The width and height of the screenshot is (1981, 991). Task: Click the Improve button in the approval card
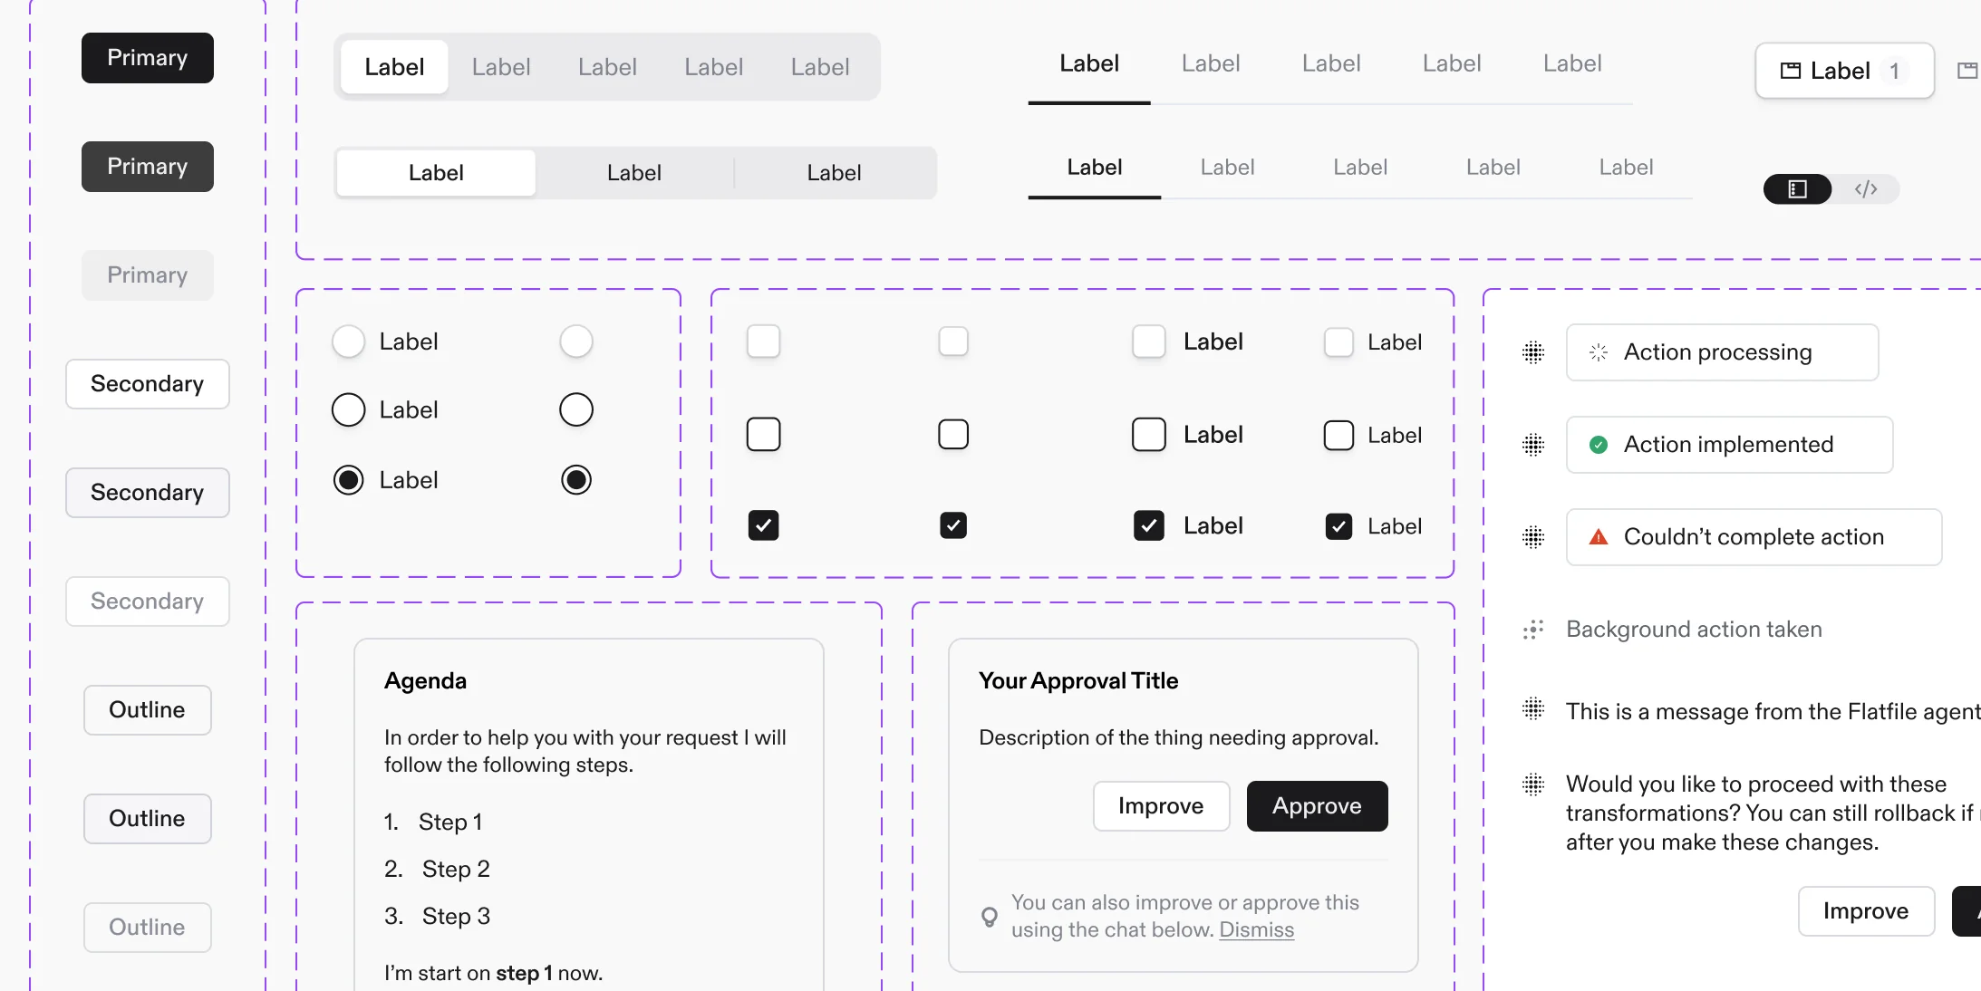(x=1161, y=805)
